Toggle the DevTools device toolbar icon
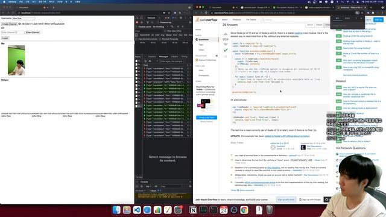Viewport: 386px width, 217px height. pyautogui.click(x=142, y=18)
